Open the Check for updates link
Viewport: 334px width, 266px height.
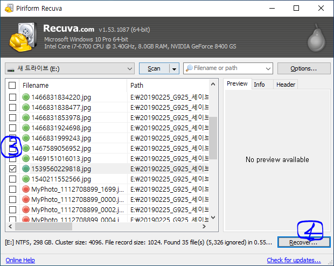[x=294, y=260]
